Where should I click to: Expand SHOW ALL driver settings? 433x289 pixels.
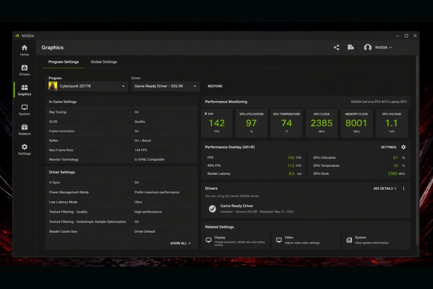click(x=180, y=243)
